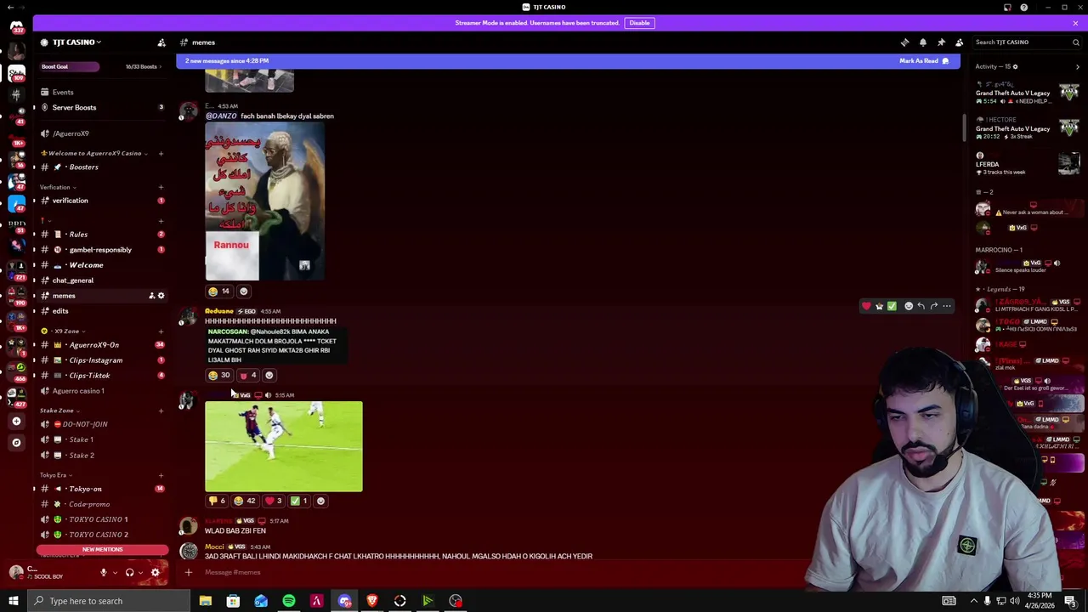Click the Disable streamer mode button
The height and width of the screenshot is (612, 1088).
click(639, 23)
